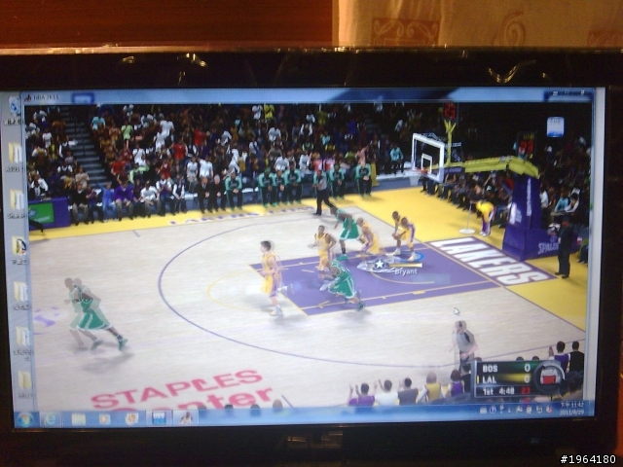Click the blue-white overlay icon near the backboard
This screenshot has width=623, height=467.
[x=555, y=127]
